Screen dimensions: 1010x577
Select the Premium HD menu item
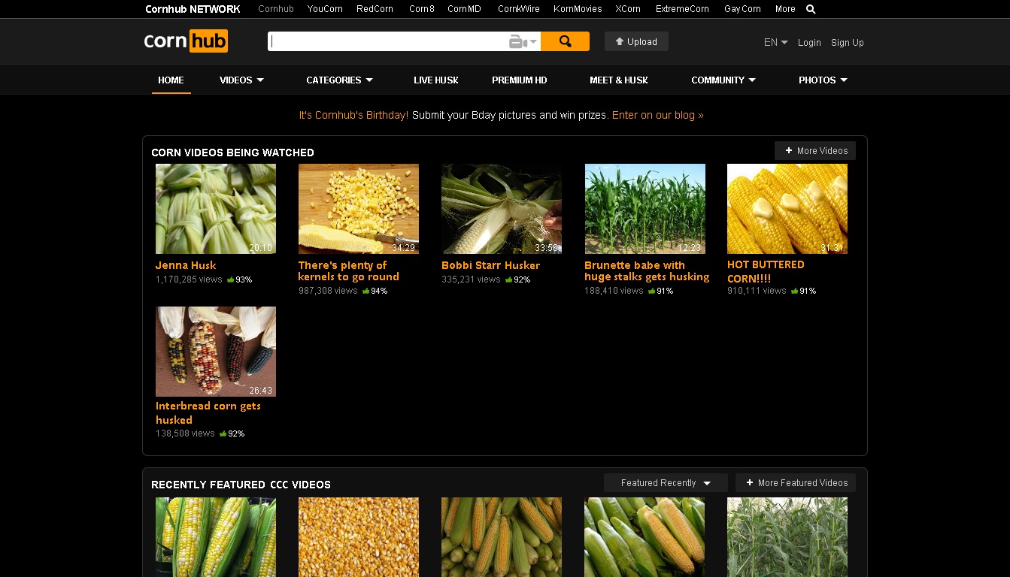(x=520, y=80)
